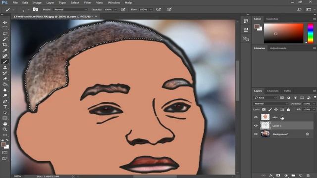Open the Image menu

click(37, 2)
